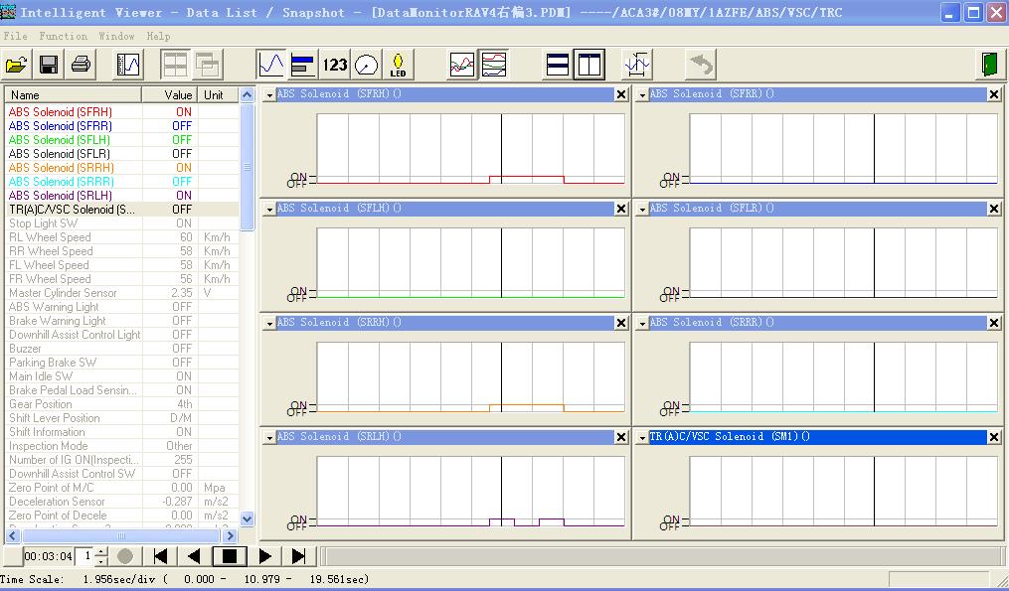Click the data list scroll up arrow

click(247, 95)
